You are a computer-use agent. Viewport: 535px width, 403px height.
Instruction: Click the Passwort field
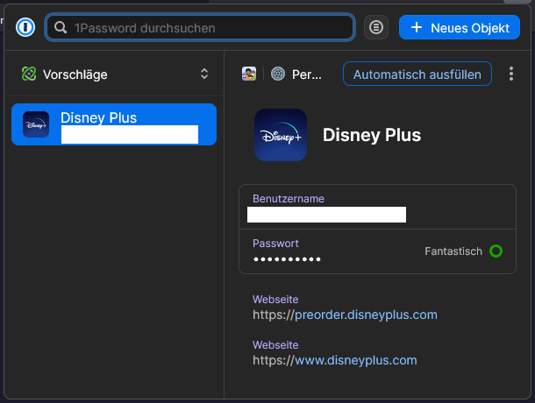pyautogui.click(x=377, y=251)
